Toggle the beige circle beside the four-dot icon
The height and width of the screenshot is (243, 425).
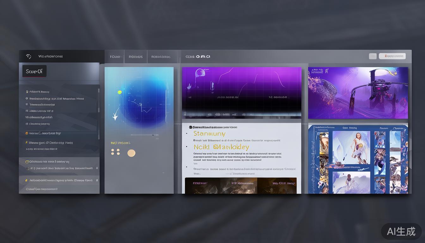tap(131, 153)
